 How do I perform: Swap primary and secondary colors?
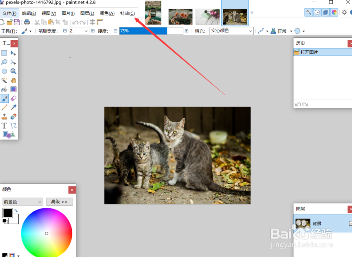pos(16,211)
